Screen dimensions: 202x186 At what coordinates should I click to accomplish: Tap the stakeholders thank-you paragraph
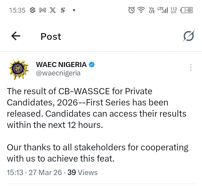pos(97,153)
